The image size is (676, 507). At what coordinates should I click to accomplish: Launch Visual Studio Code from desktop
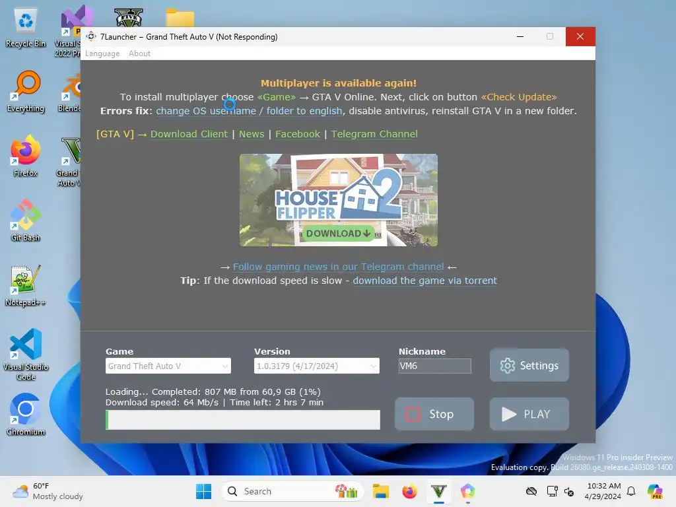pos(26,355)
